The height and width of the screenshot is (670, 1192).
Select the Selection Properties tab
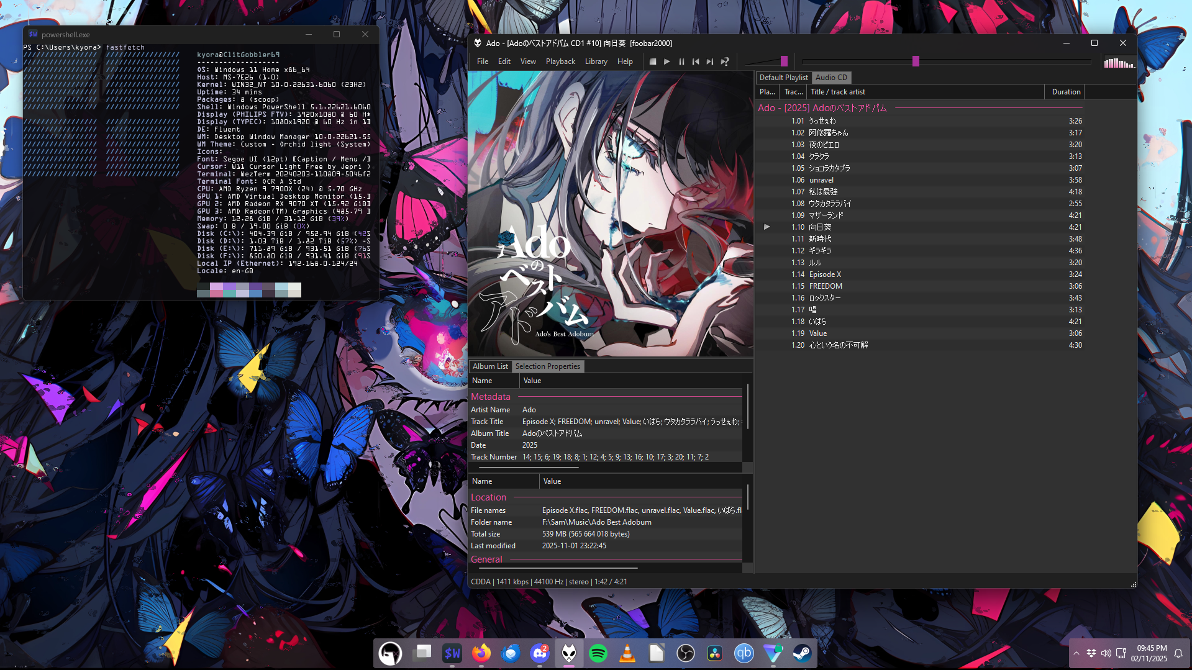548,366
